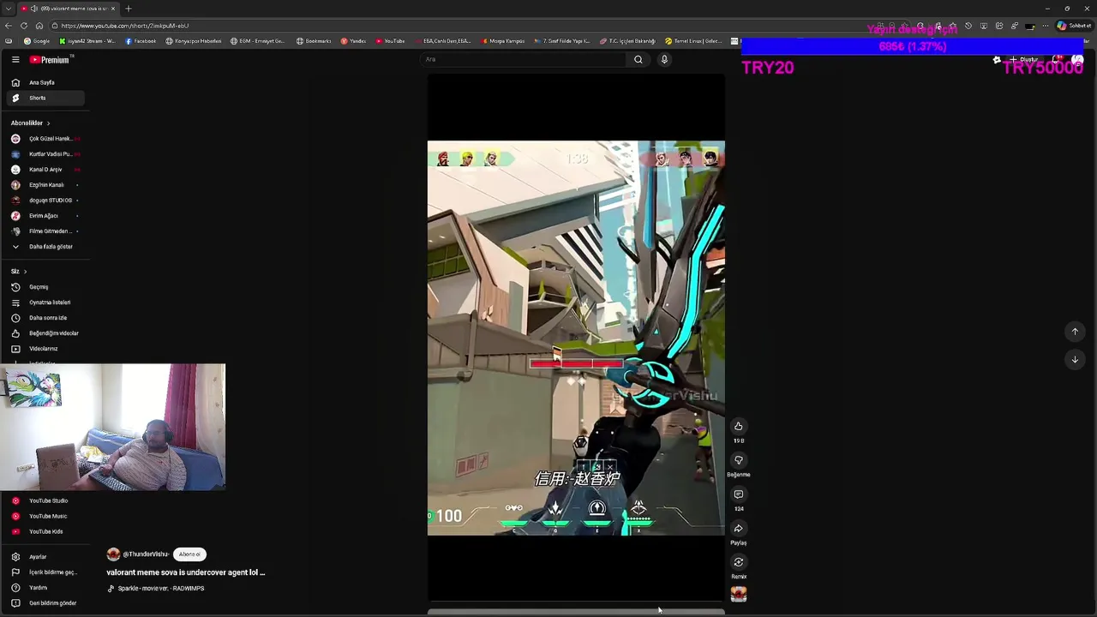
Task: Open Google bookmark
Action: pyautogui.click(x=37, y=41)
